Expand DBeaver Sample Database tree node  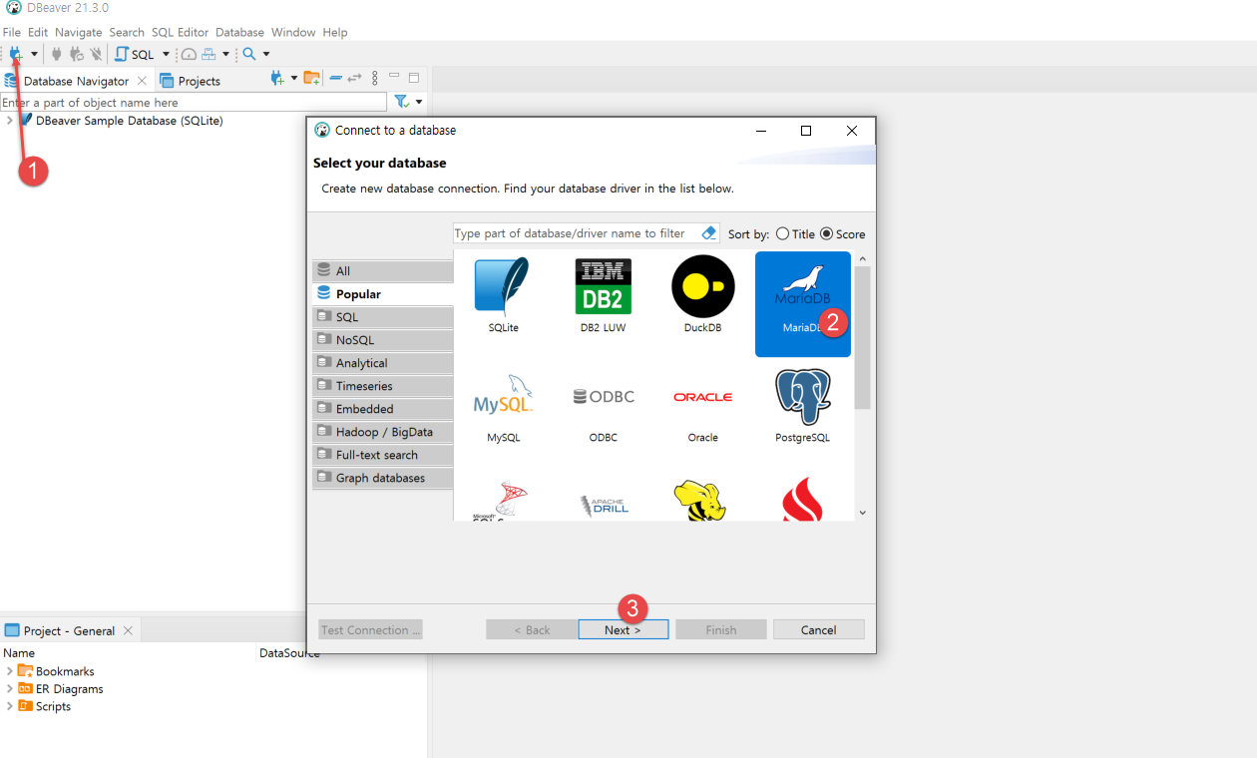(10, 121)
